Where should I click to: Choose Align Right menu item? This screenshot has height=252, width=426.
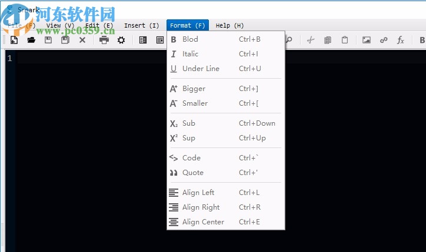[x=226, y=207]
